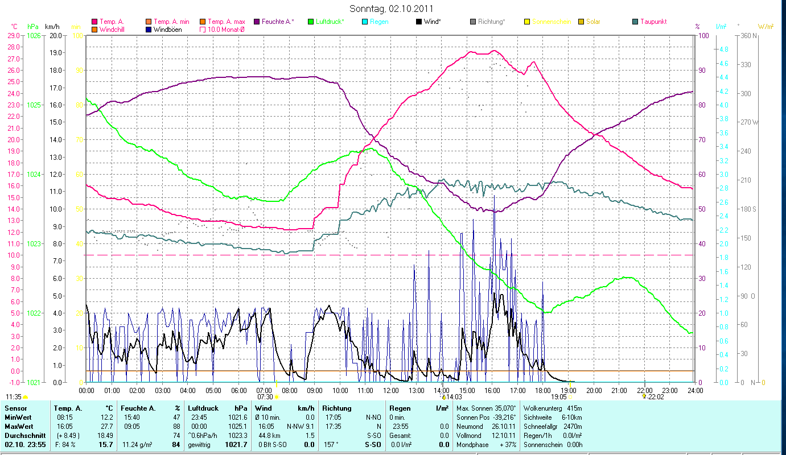
Task: Click the cyan Regen legend square
Action: pyautogui.click(x=364, y=22)
